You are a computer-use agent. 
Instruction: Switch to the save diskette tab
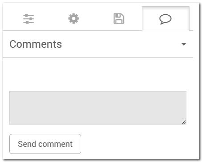119,19
